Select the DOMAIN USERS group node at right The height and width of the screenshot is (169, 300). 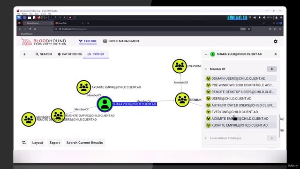(x=182, y=100)
